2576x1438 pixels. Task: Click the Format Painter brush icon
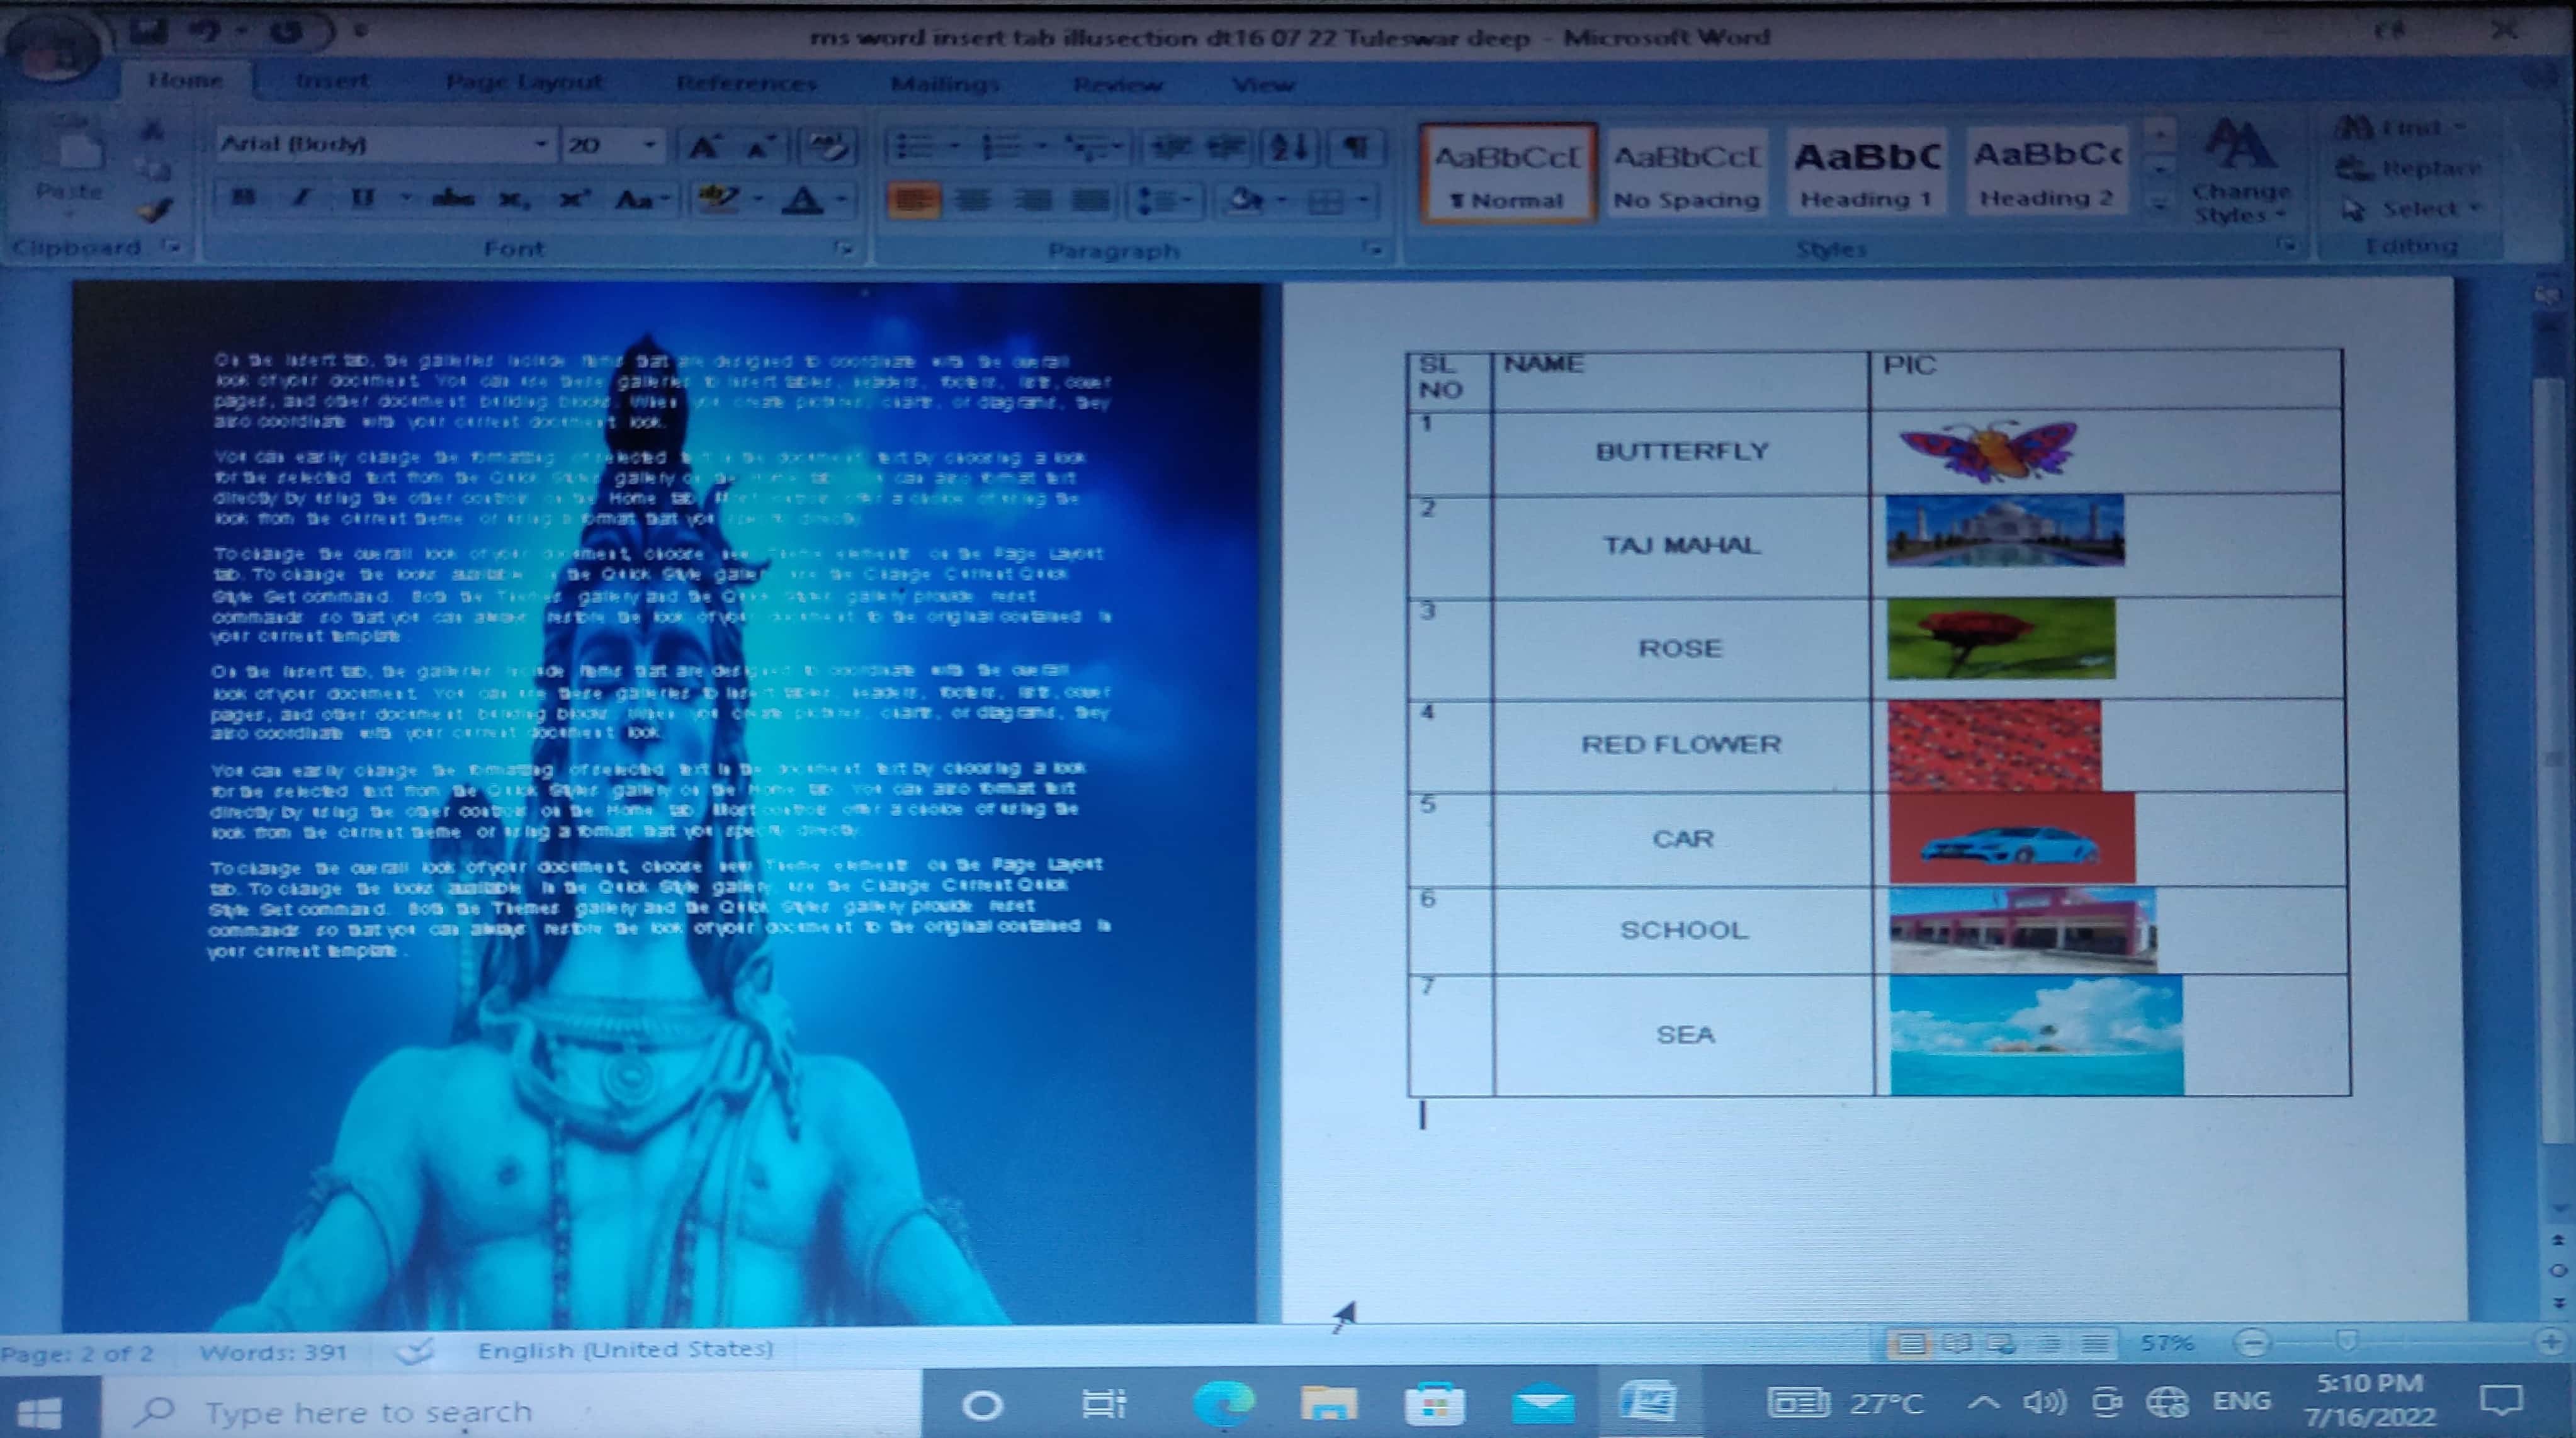[x=155, y=209]
